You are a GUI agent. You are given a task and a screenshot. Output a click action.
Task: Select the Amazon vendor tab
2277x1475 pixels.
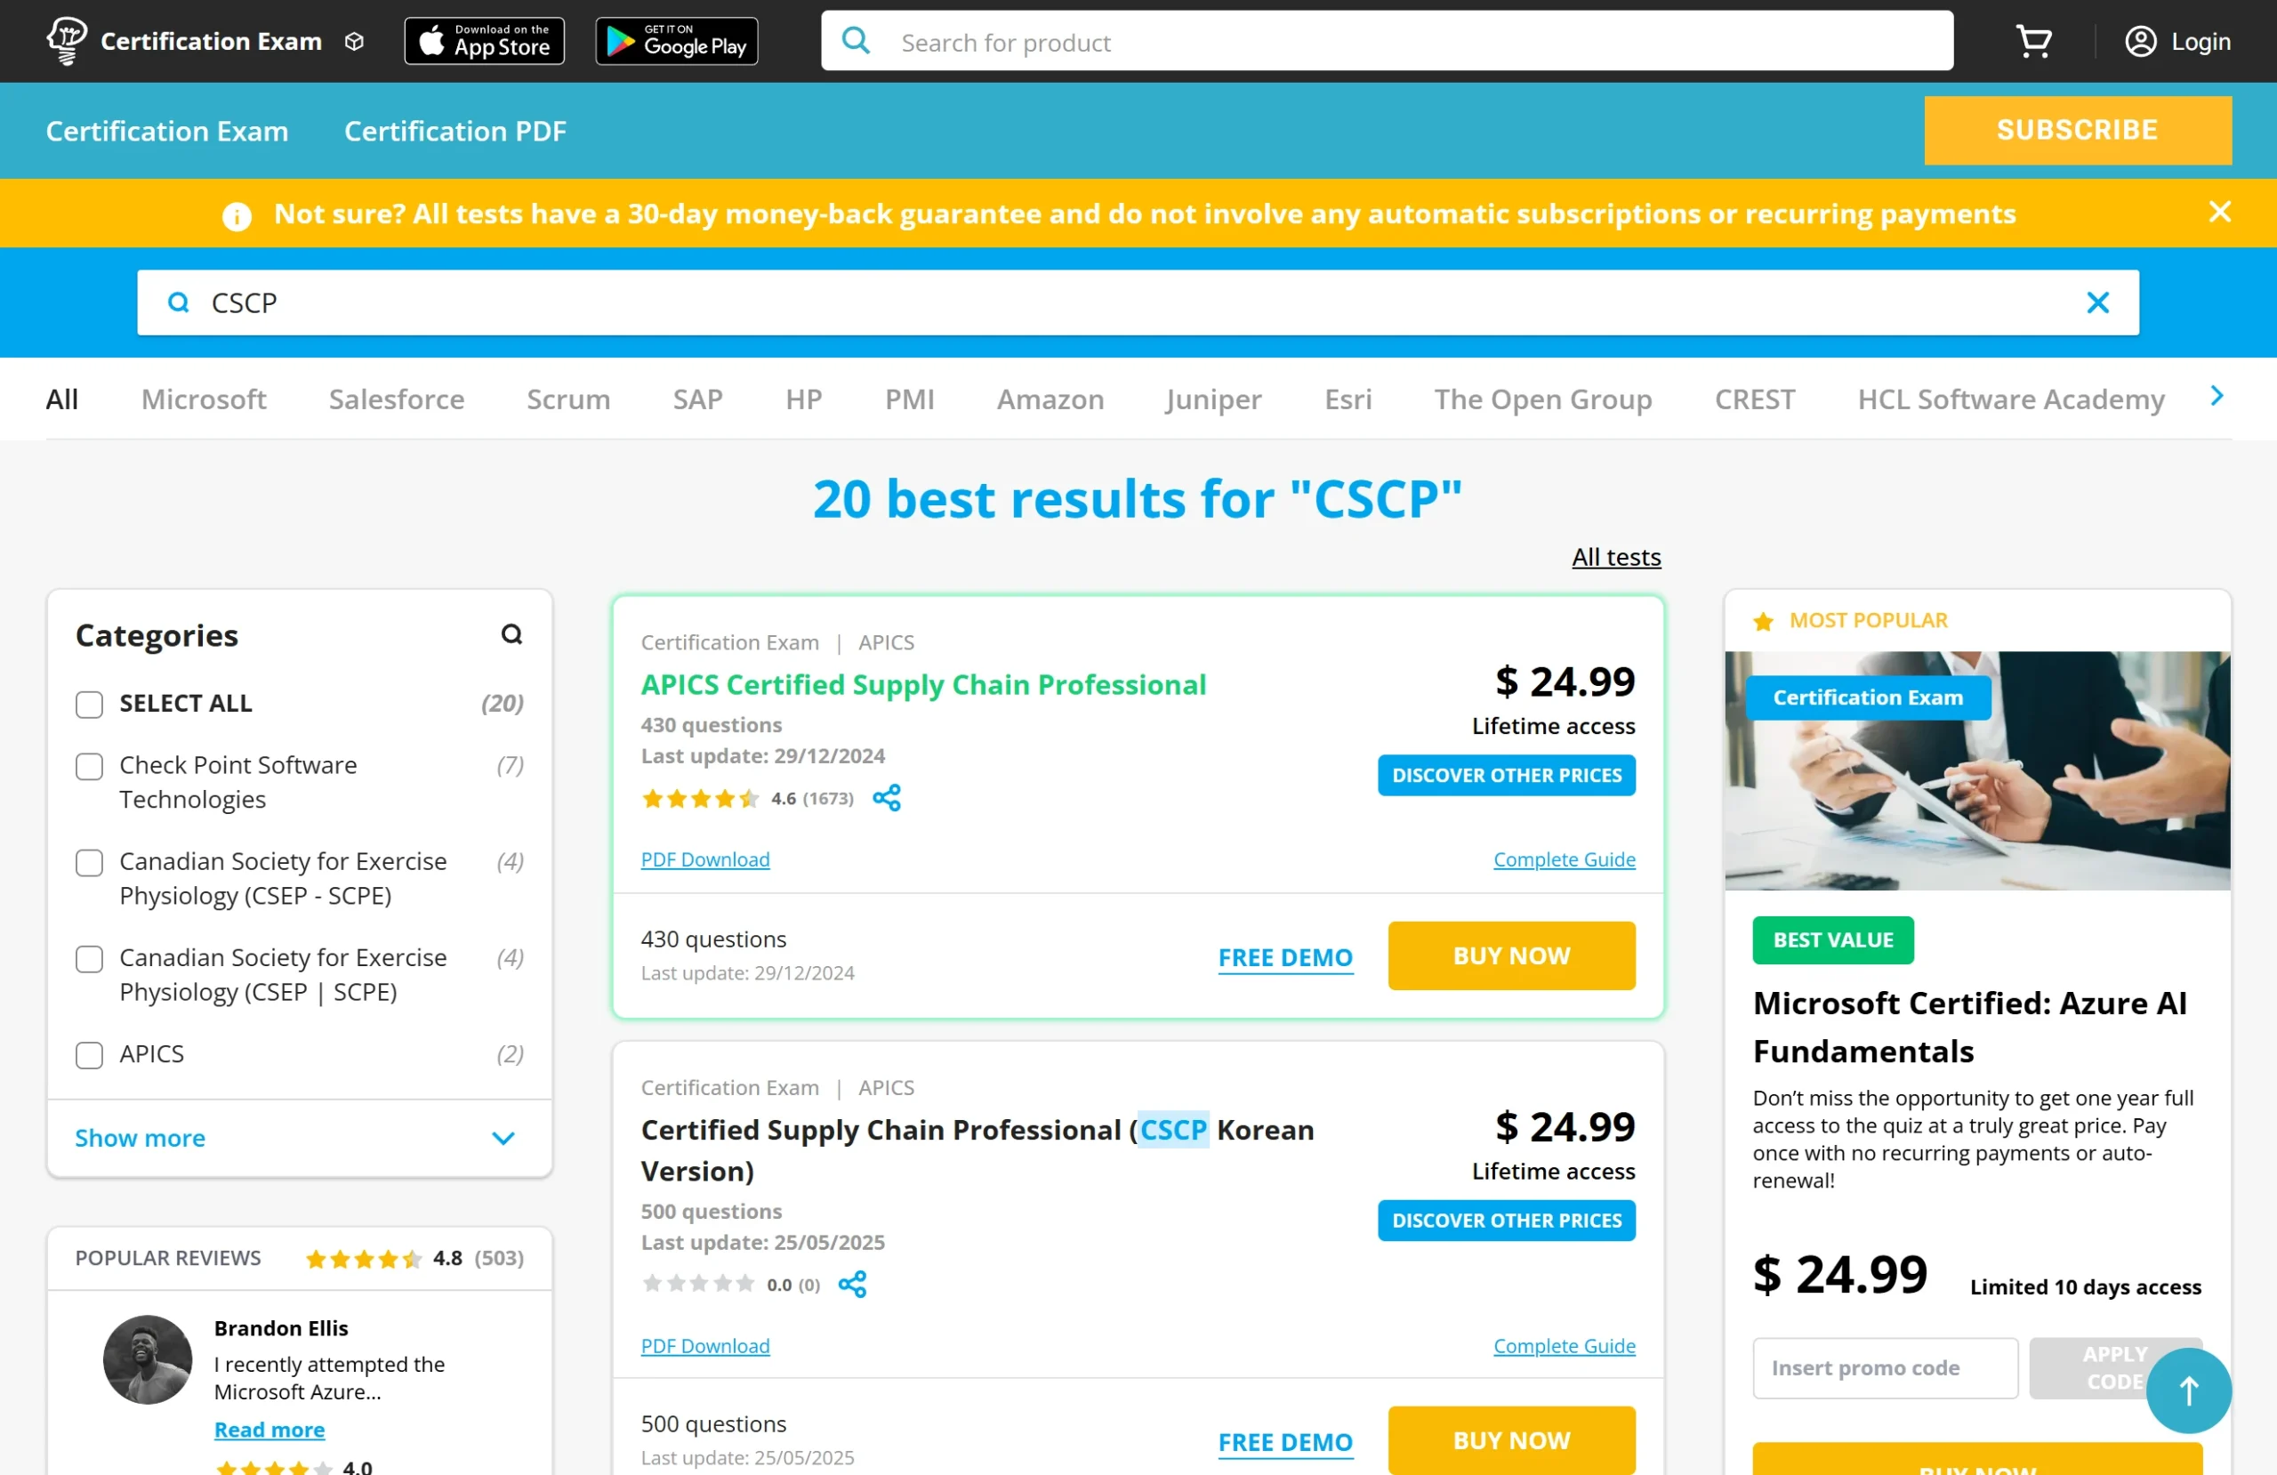[x=1050, y=399]
